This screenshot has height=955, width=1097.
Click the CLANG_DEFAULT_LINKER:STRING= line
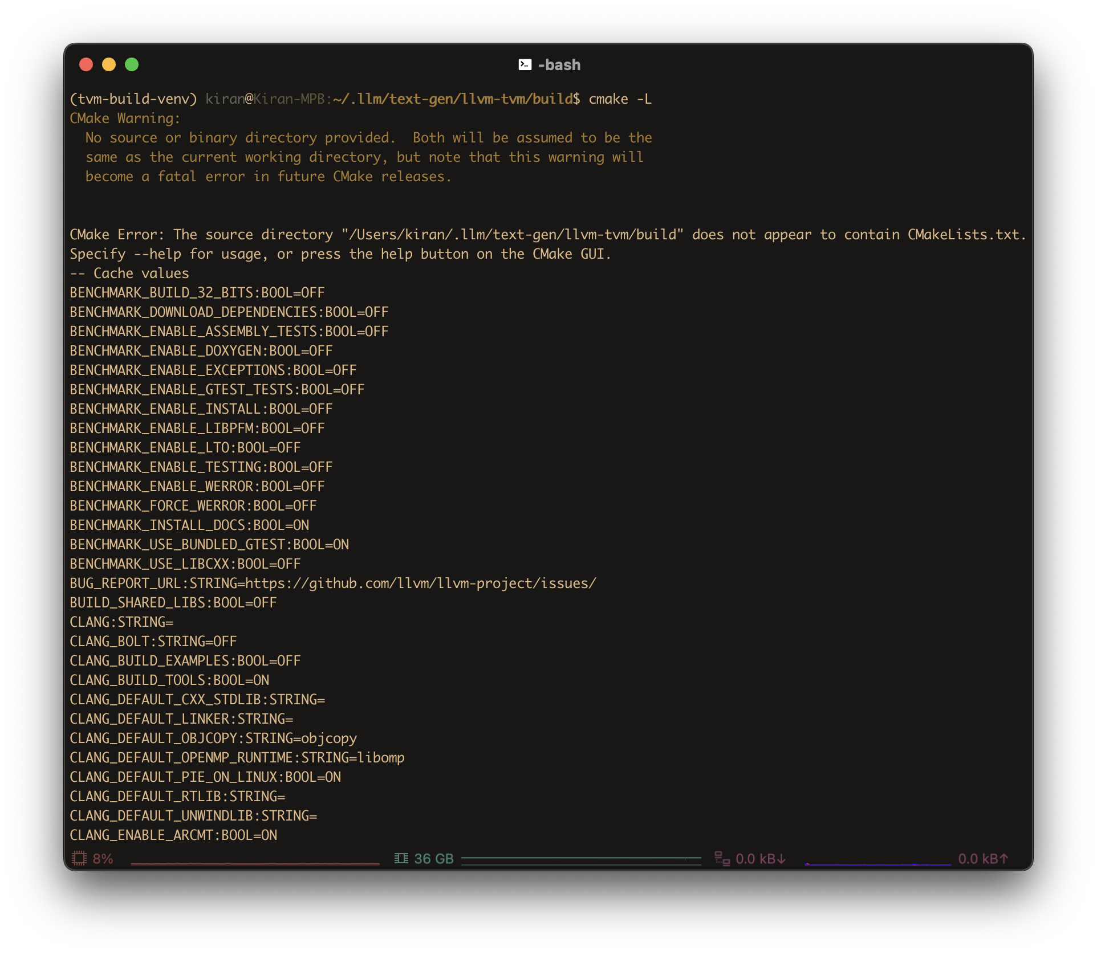[181, 719]
